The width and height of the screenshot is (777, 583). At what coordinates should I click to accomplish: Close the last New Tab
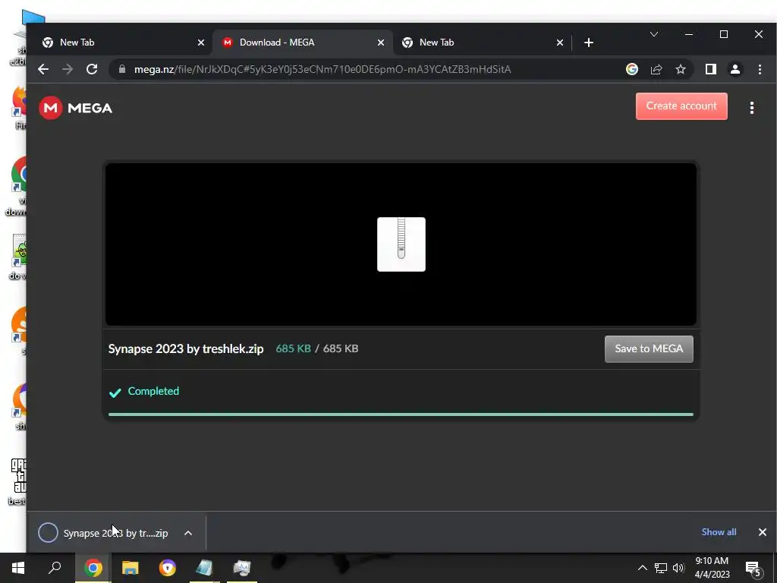pyautogui.click(x=560, y=43)
